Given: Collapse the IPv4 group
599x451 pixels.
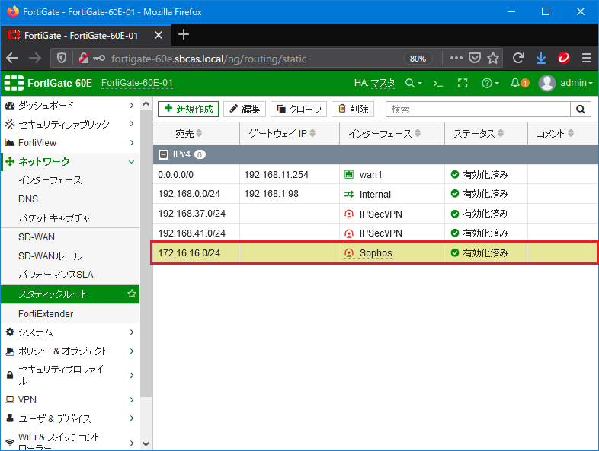Looking at the screenshot, I should pos(164,154).
